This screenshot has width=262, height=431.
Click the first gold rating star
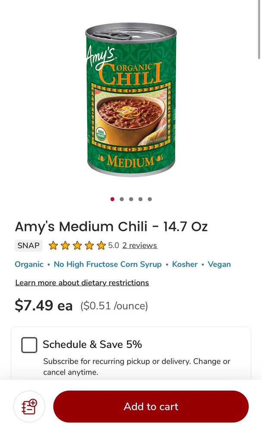point(53,246)
